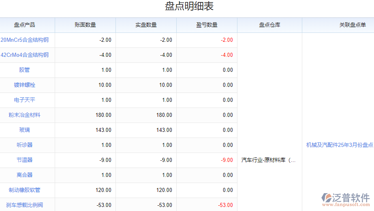The width and height of the screenshot is (374, 211).
Task: Open the 节温器 product link
Action: 25,160
